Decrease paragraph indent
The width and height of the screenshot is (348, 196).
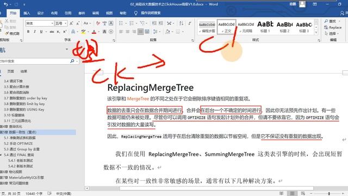[x=154, y=23]
